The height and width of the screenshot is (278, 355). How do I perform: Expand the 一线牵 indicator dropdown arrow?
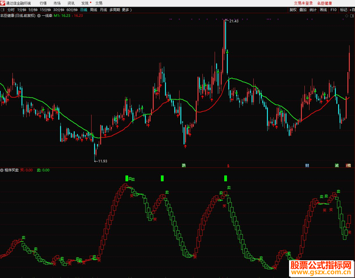coord(39,16)
